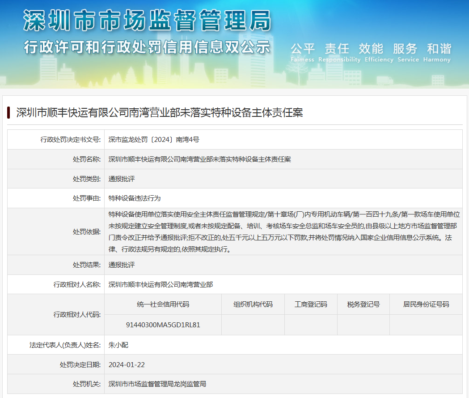Select company name in the 行政相对人名称 row
The width and height of the screenshot is (469, 398).
coord(161,284)
